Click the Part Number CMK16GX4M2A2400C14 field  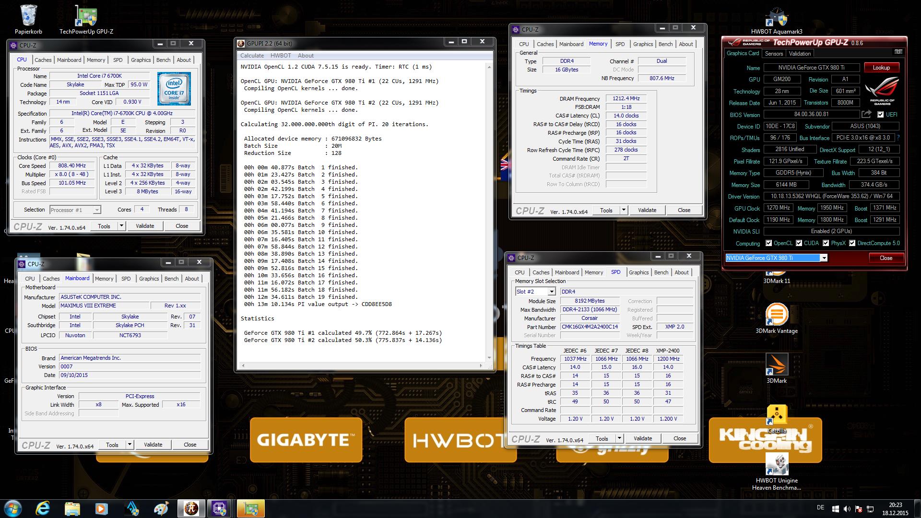pos(590,327)
